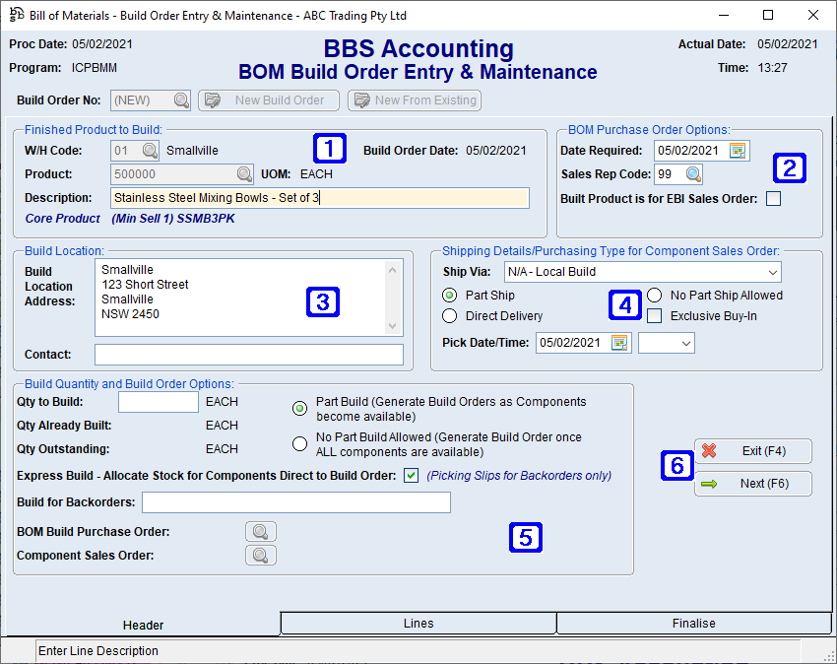Click inside the Qty to Build field
837x664 pixels.
tap(158, 402)
